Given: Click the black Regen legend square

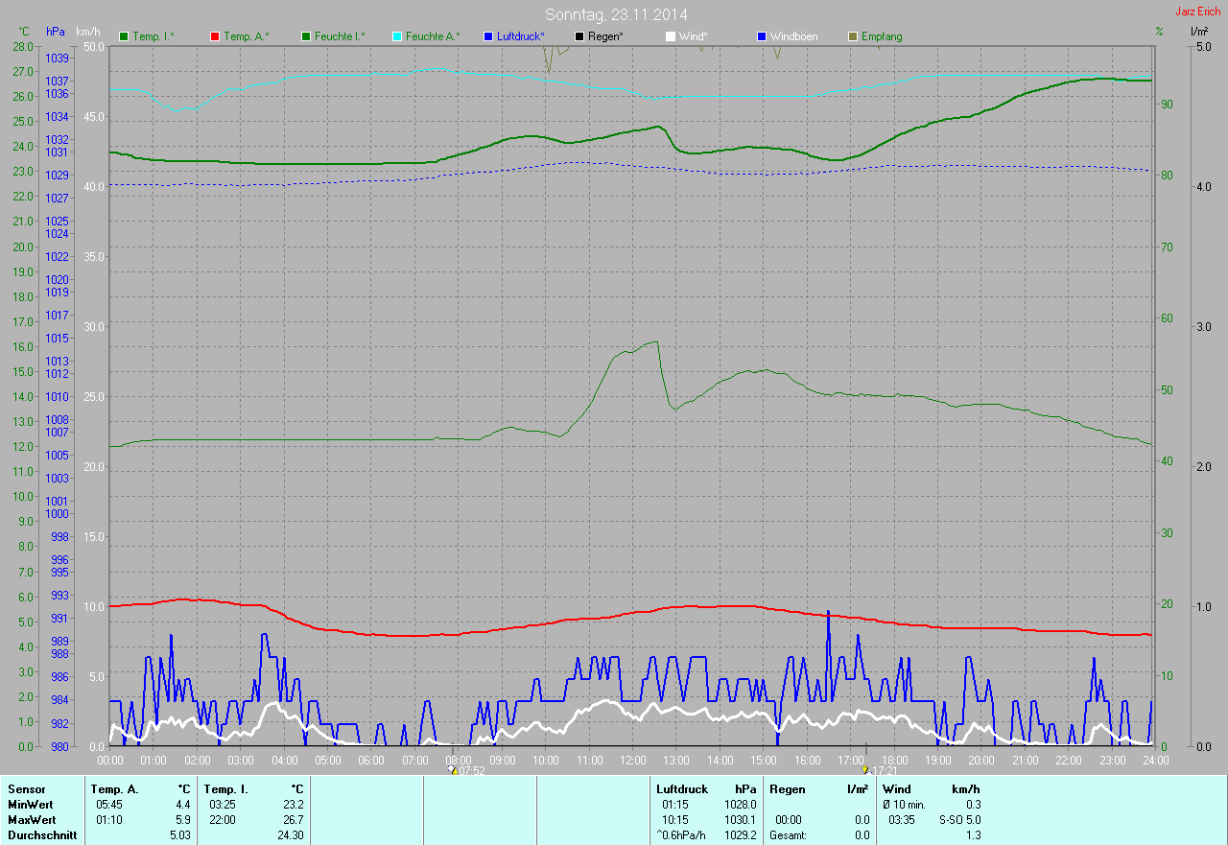Looking at the screenshot, I should point(579,36).
